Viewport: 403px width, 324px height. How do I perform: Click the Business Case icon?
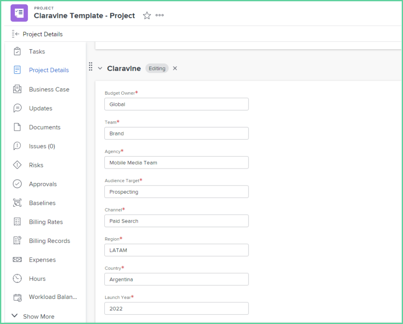click(17, 89)
